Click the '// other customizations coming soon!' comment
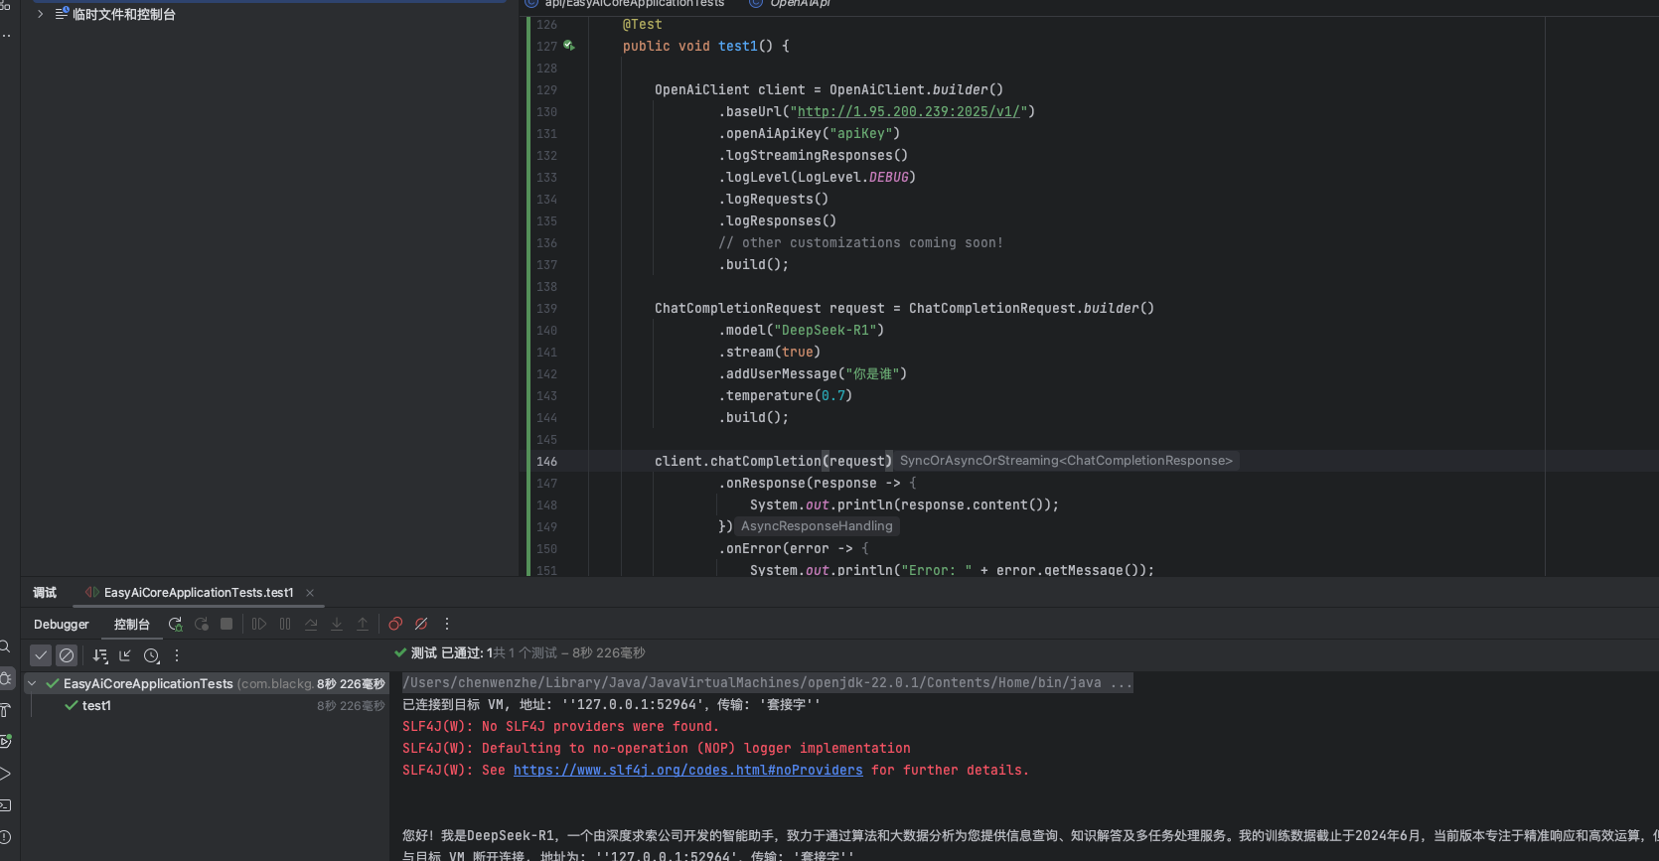Screen dimensions: 1659x861 pos(860,242)
